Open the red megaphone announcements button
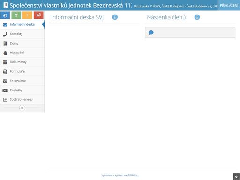This screenshot has height=180, width=240. pos(38,15)
